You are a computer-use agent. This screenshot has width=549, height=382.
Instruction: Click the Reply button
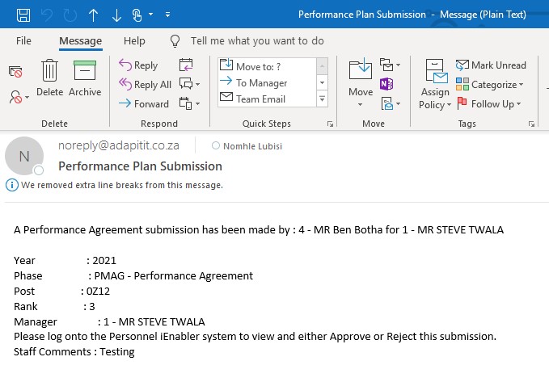pos(138,65)
